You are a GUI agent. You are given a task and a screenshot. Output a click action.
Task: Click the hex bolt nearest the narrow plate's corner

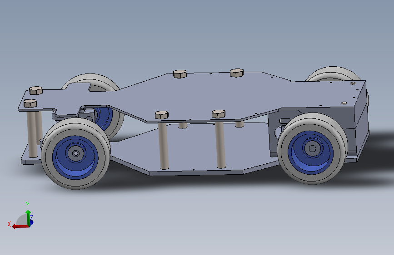coord(30,103)
